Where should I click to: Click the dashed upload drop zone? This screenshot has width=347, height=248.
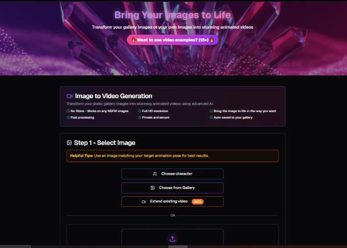(x=173, y=238)
